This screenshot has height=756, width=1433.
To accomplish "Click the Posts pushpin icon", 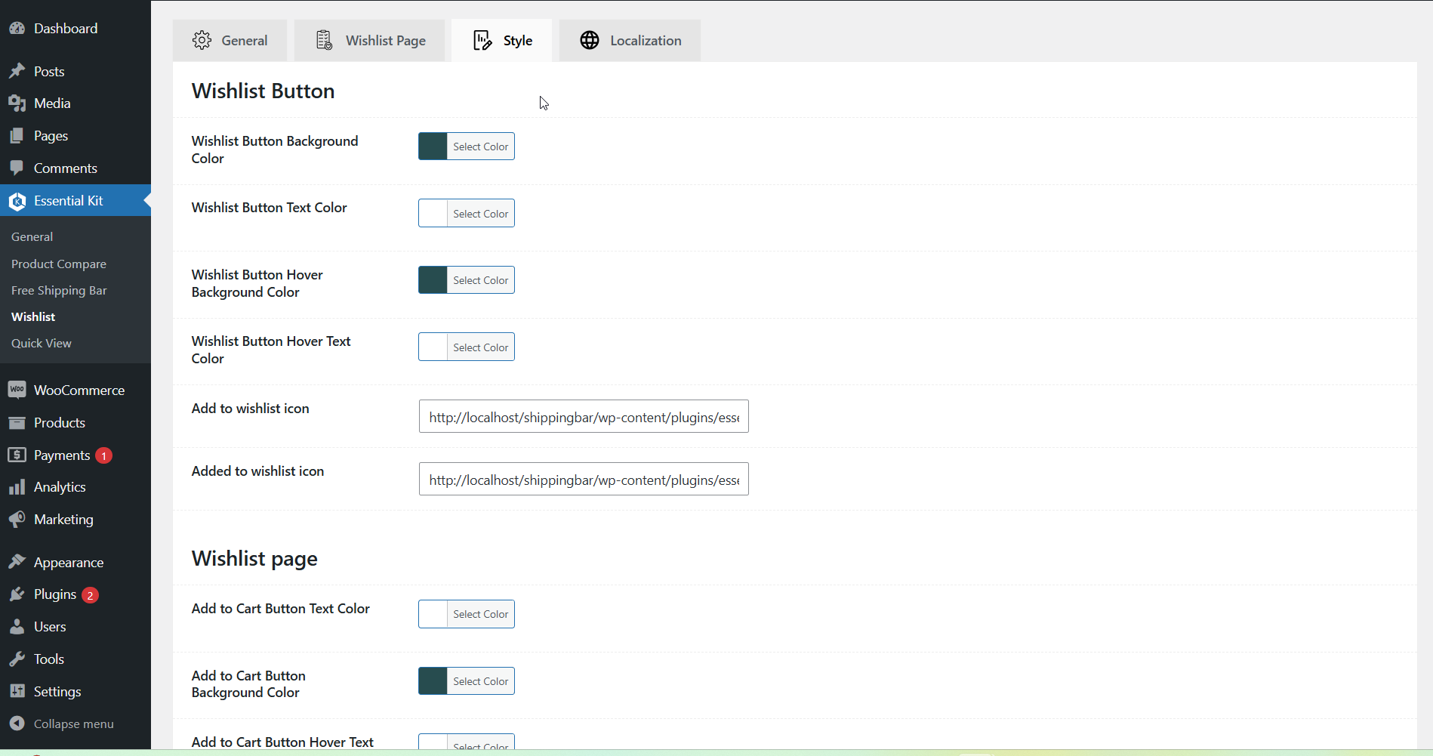I will [17, 71].
